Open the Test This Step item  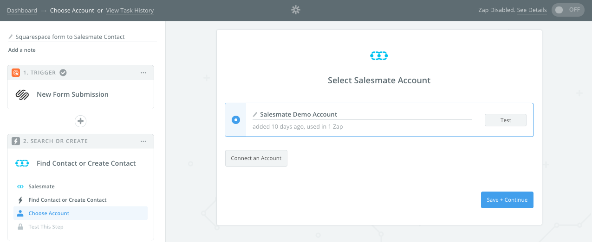point(81,227)
